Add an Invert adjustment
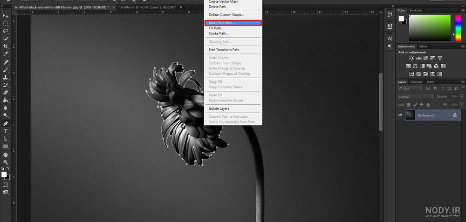The height and width of the screenshot is (222, 466). tap(412, 74)
